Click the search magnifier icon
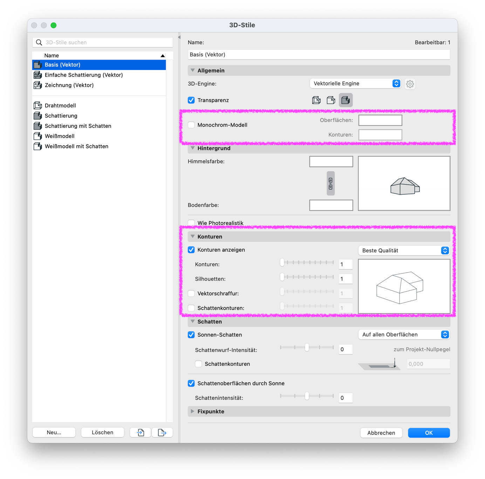 [39, 42]
